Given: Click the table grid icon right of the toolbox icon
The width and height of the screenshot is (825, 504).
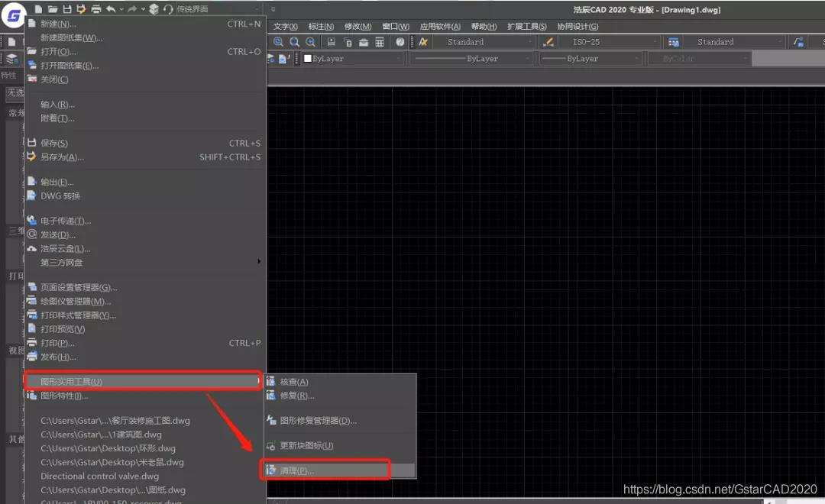Looking at the screenshot, I should [x=380, y=42].
